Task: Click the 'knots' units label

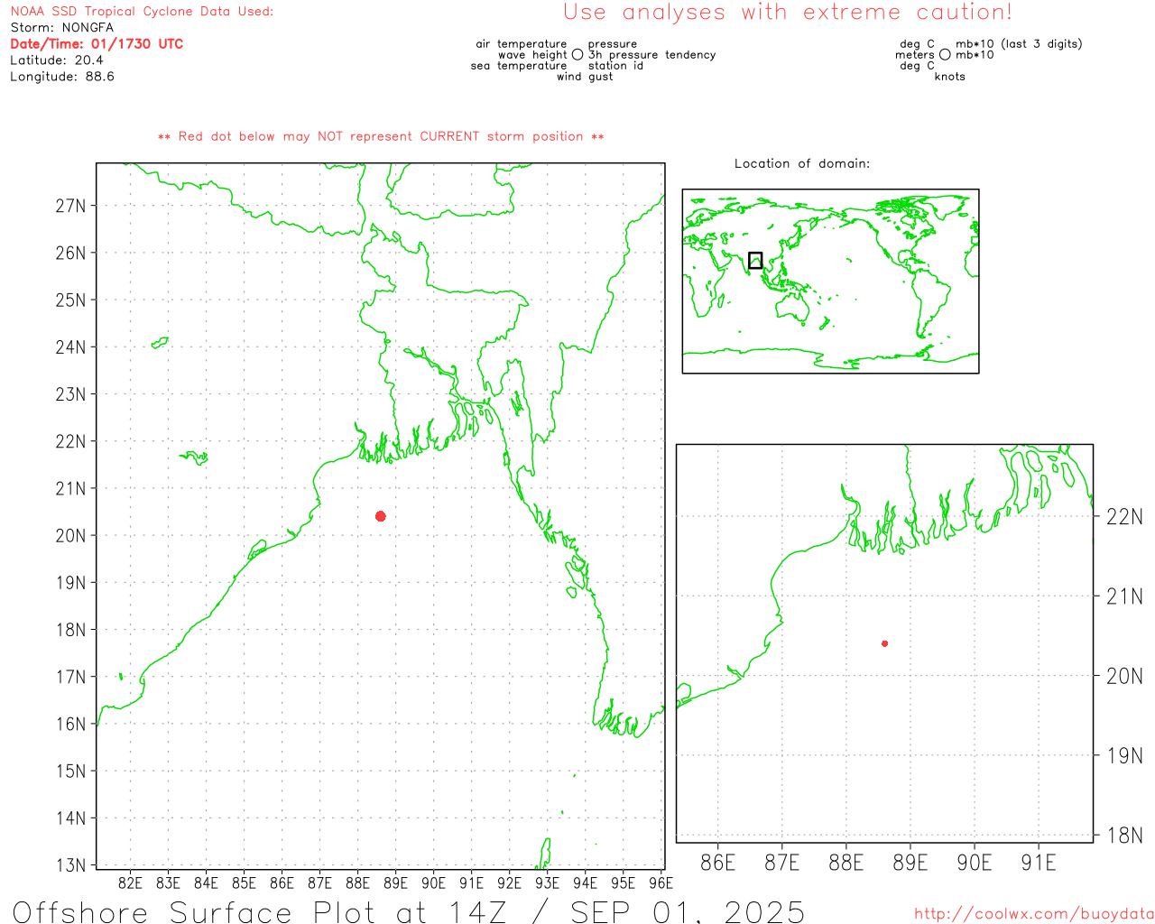Action: tap(950, 77)
